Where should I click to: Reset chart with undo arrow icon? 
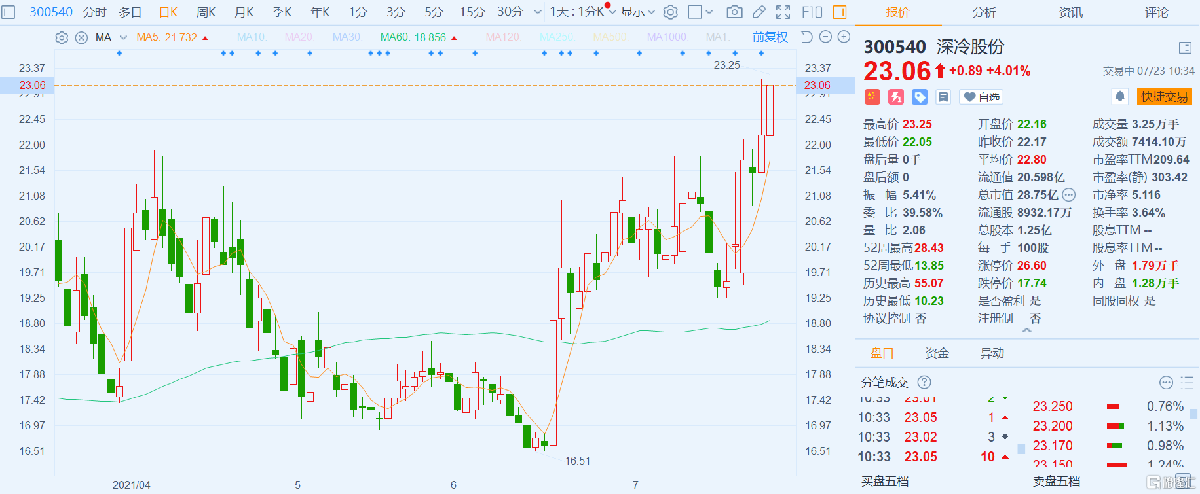pyautogui.click(x=807, y=37)
